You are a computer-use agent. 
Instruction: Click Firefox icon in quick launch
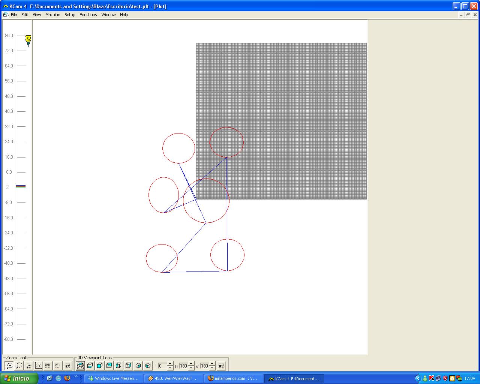[67, 378]
